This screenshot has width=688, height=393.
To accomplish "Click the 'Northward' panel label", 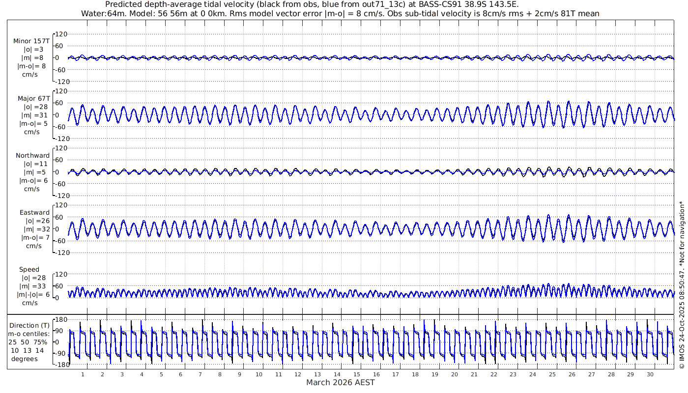I will click(32, 155).
